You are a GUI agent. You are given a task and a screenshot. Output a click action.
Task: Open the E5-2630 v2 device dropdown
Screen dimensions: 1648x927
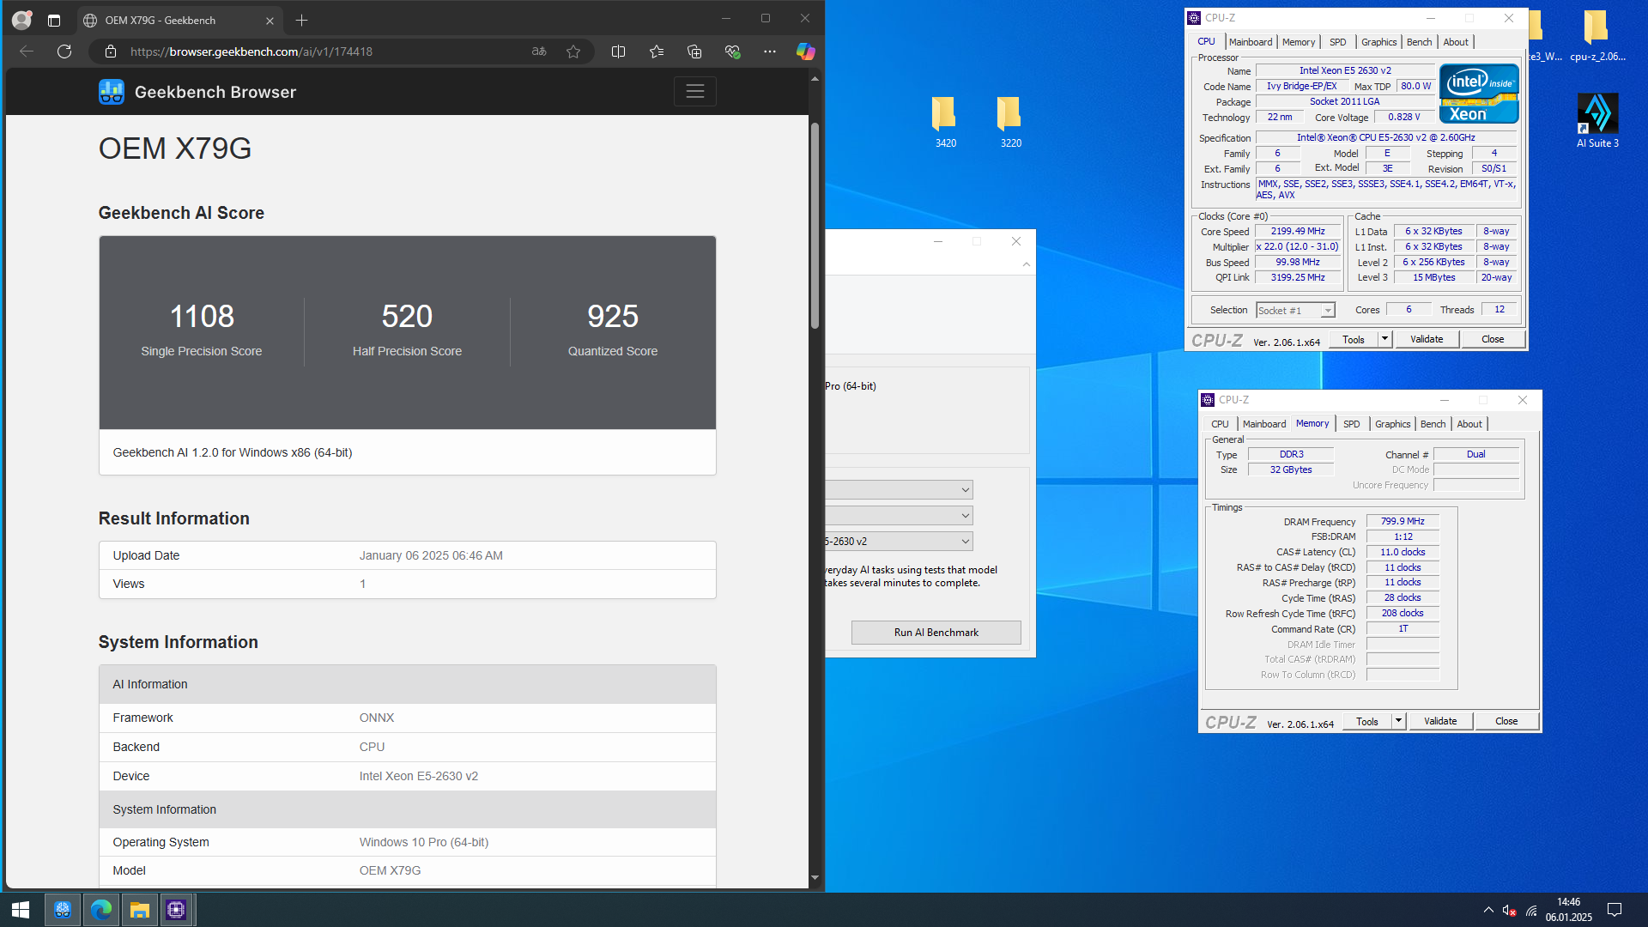pos(899,542)
